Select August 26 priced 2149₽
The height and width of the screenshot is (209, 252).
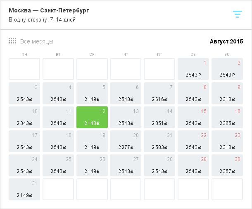pos(92,165)
